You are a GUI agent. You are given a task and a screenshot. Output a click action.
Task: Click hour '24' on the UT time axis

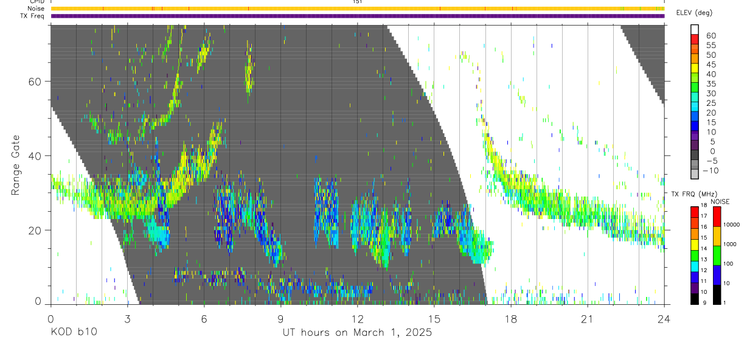click(664, 319)
